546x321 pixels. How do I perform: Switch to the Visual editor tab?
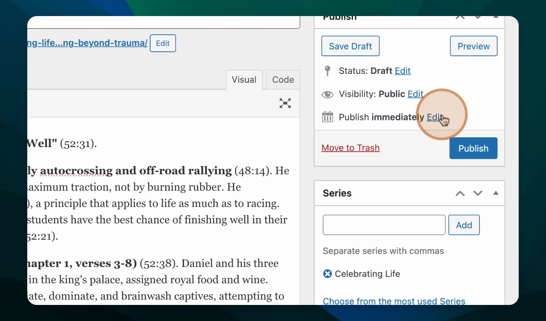[244, 80]
